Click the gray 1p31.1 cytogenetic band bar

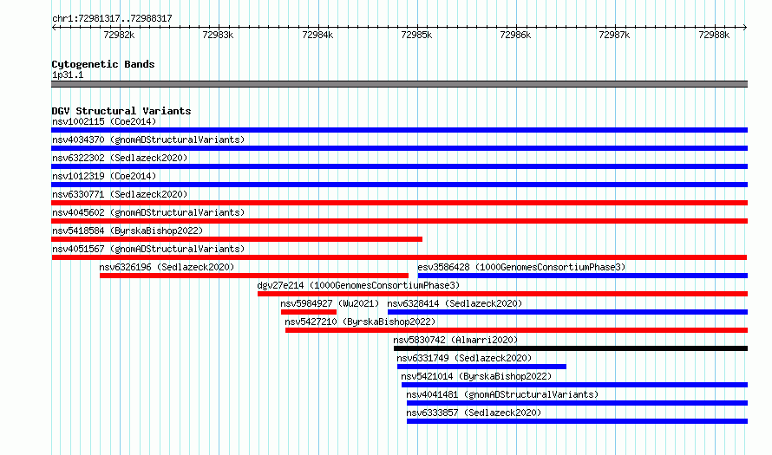(x=399, y=84)
